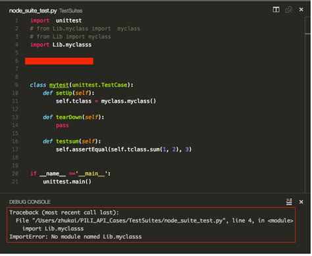
Task: Click line number 9 in the gutter
Action: (x=16, y=85)
